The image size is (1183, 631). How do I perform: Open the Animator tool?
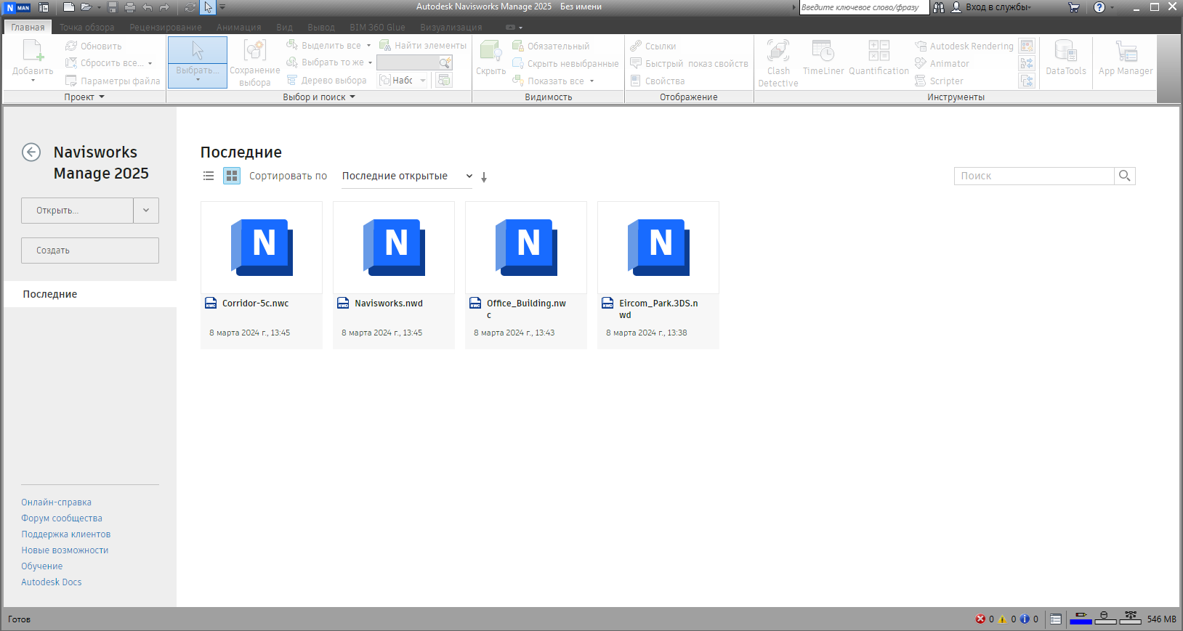[x=942, y=63]
